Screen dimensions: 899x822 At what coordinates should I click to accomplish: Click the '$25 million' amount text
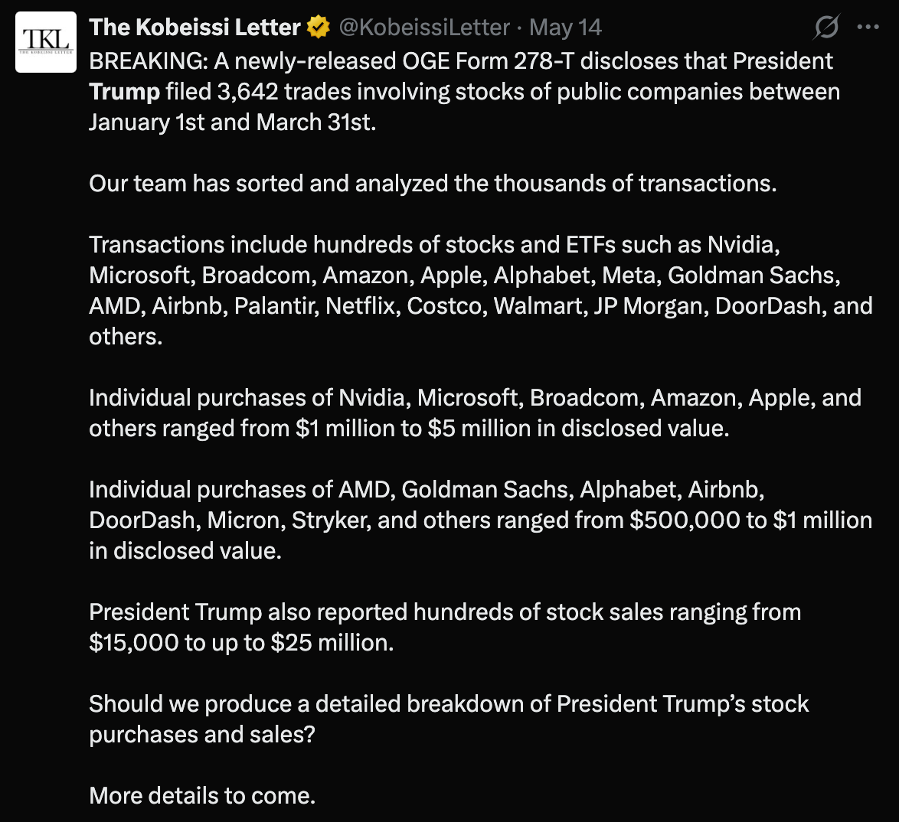(x=332, y=643)
